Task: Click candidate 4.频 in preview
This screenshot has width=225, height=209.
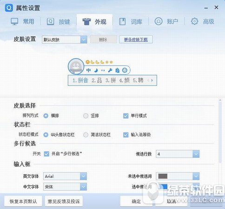Action: (125, 80)
